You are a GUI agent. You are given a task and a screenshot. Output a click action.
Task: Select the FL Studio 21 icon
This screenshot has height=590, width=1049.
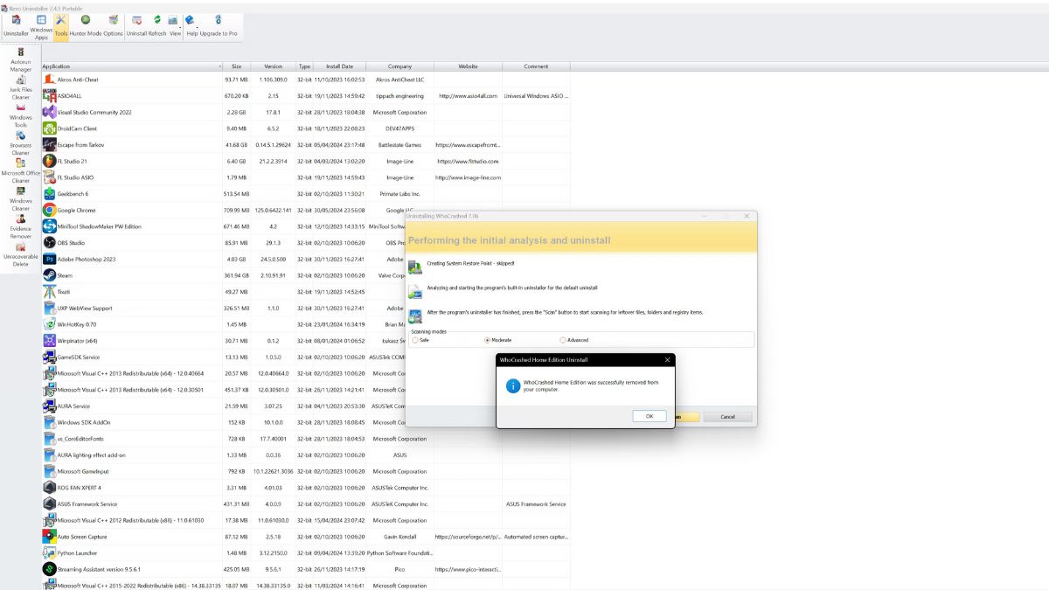[x=49, y=161]
